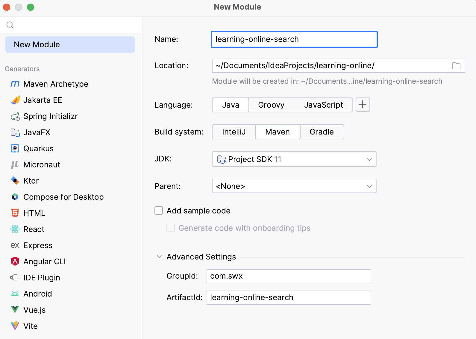
Task: Select the Spring Initializr icon
Action: pos(15,116)
